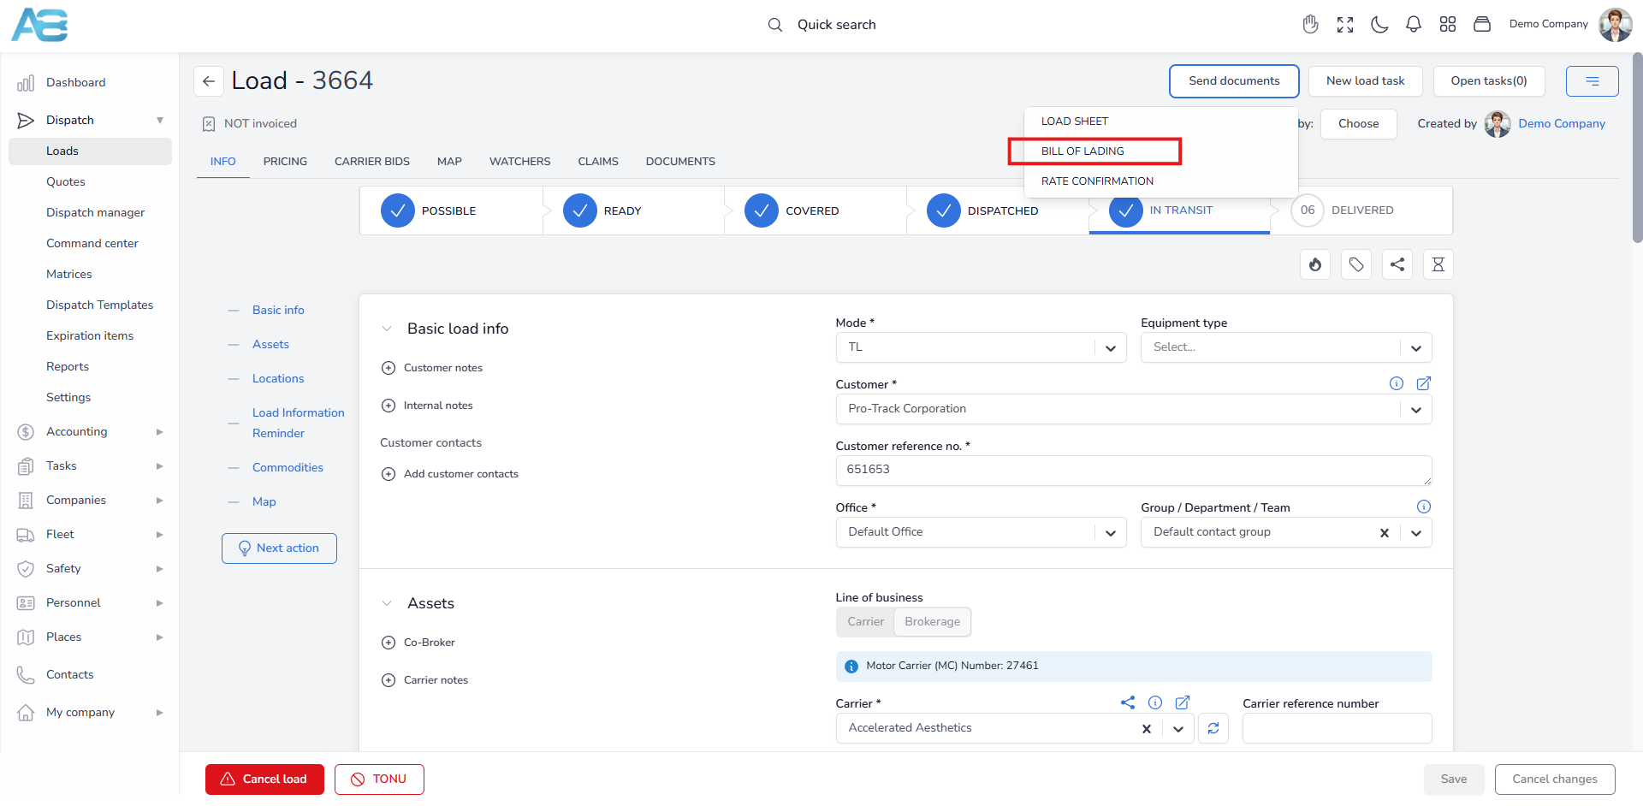Switch to CARRIER BIDS tab

pyautogui.click(x=372, y=161)
